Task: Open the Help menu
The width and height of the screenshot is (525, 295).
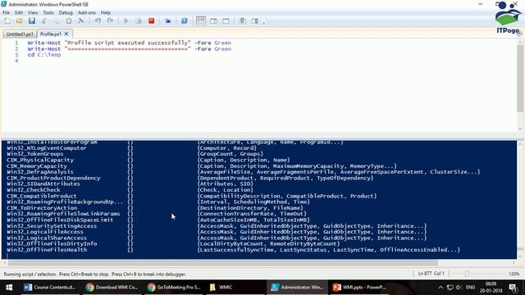Action: click(106, 13)
